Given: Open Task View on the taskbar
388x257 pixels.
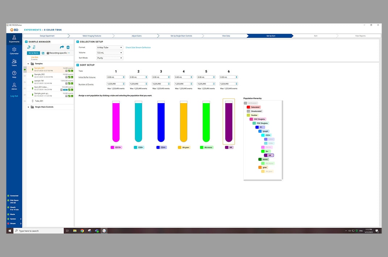Looking at the screenshot, I should click(x=67, y=231).
